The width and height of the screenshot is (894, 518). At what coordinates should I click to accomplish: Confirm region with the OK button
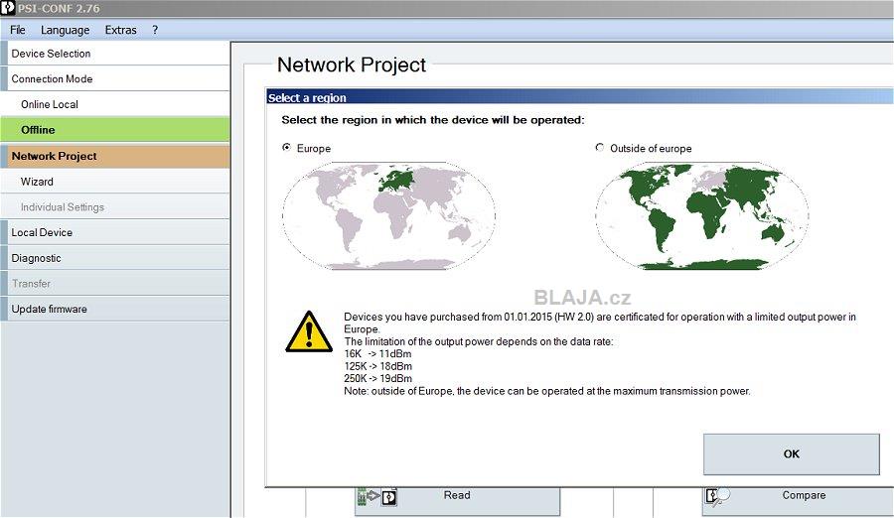pos(792,454)
